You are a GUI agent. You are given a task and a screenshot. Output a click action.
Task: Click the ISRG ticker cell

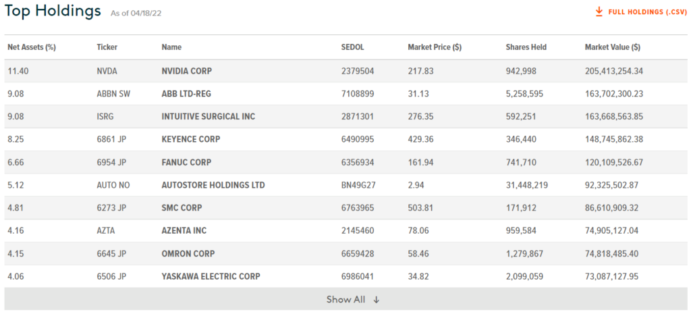[x=106, y=117]
